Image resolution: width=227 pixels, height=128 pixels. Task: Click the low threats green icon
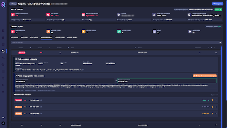(119, 31)
